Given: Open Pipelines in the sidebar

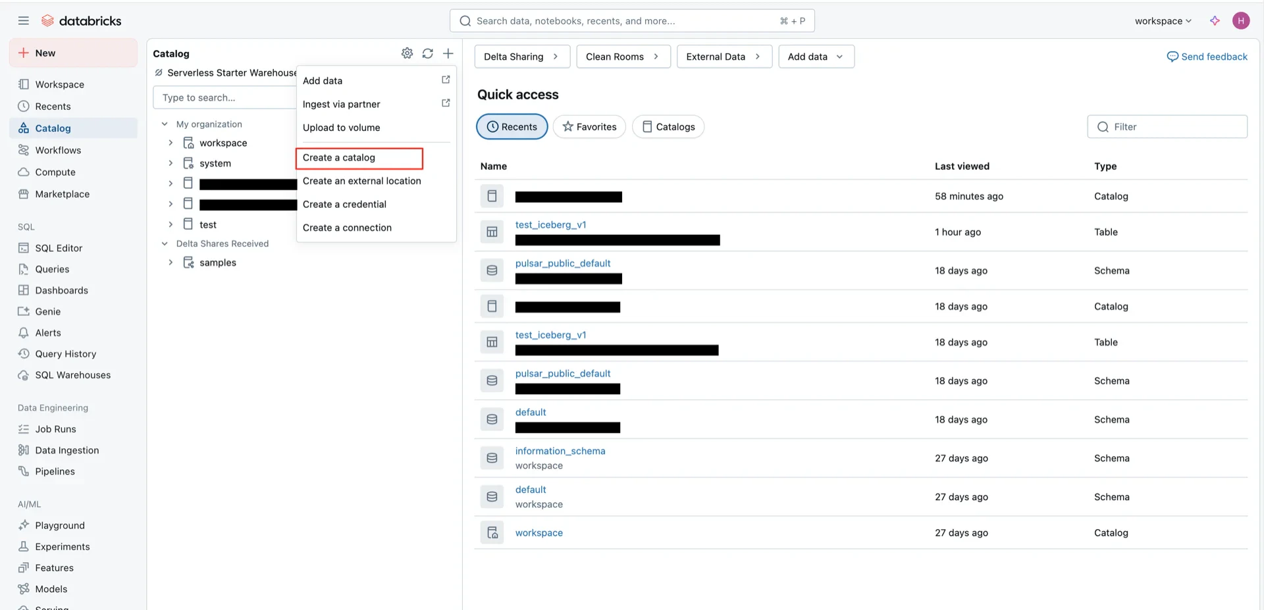Looking at the screenshot, I should [x=73, y=471].
